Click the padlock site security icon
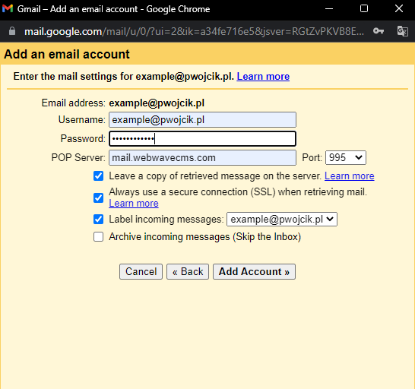The image size is (415, 389). click(12, 31)
